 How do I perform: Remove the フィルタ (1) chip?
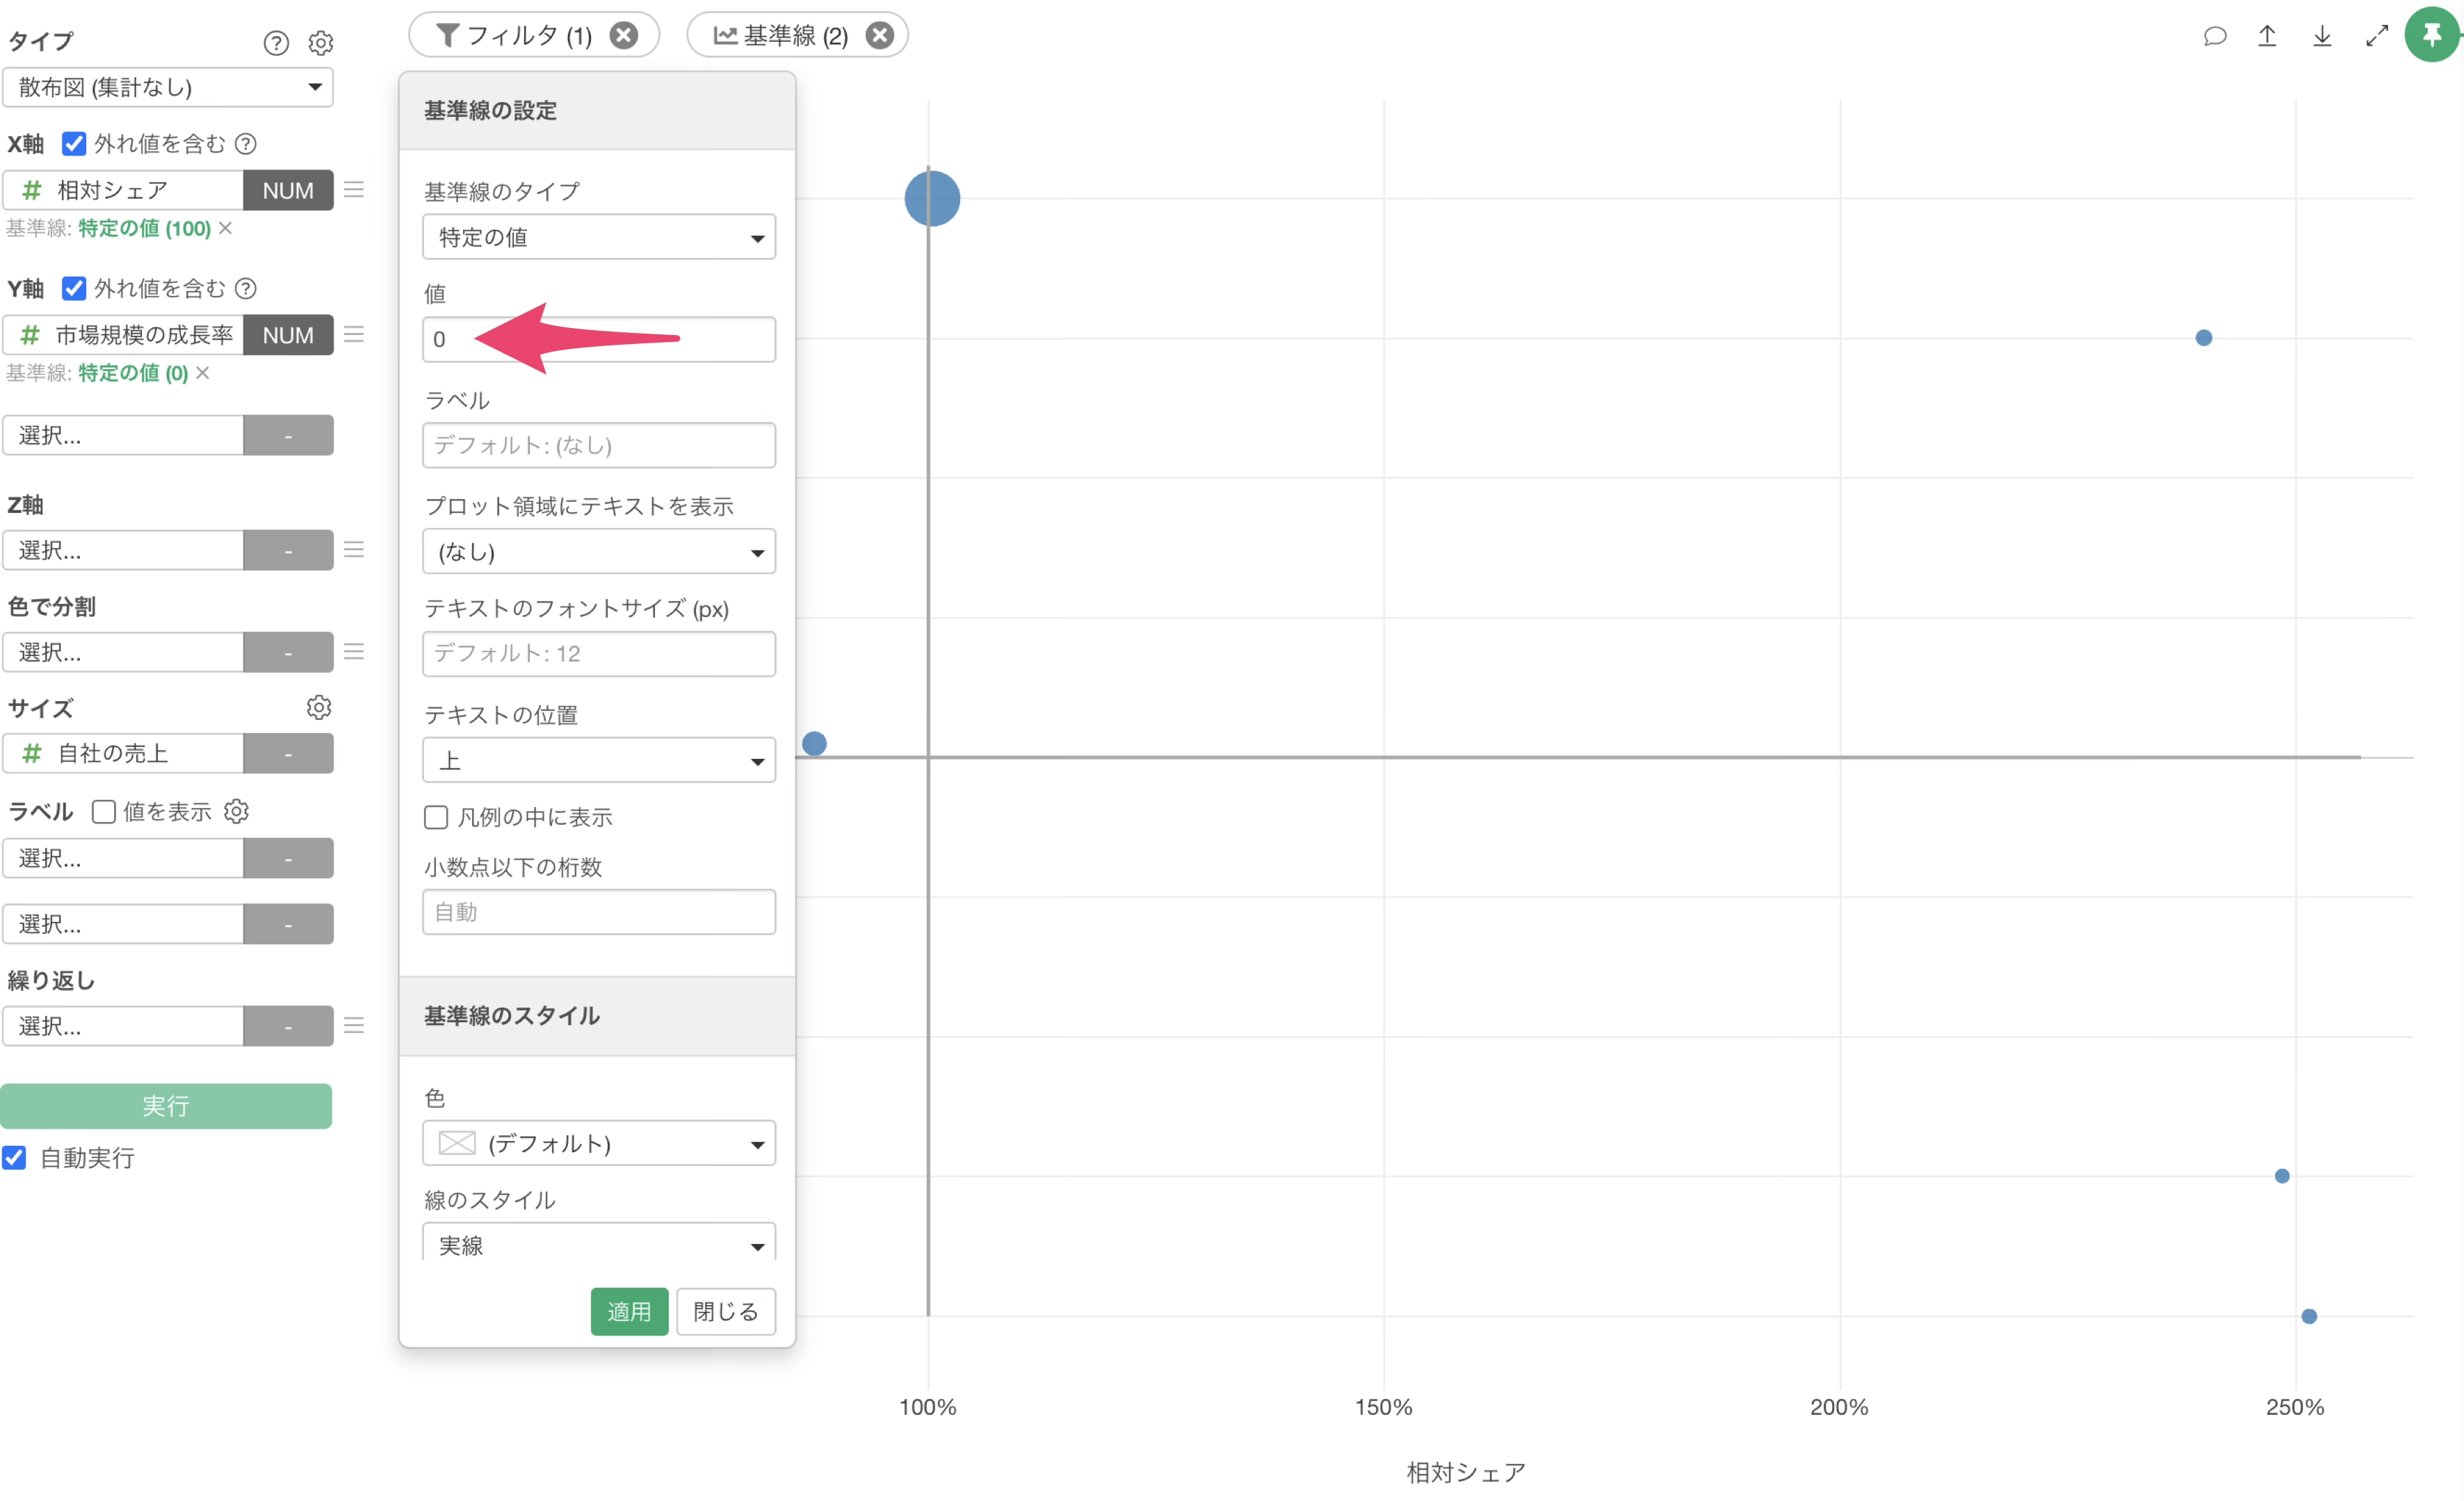(624, 35)
